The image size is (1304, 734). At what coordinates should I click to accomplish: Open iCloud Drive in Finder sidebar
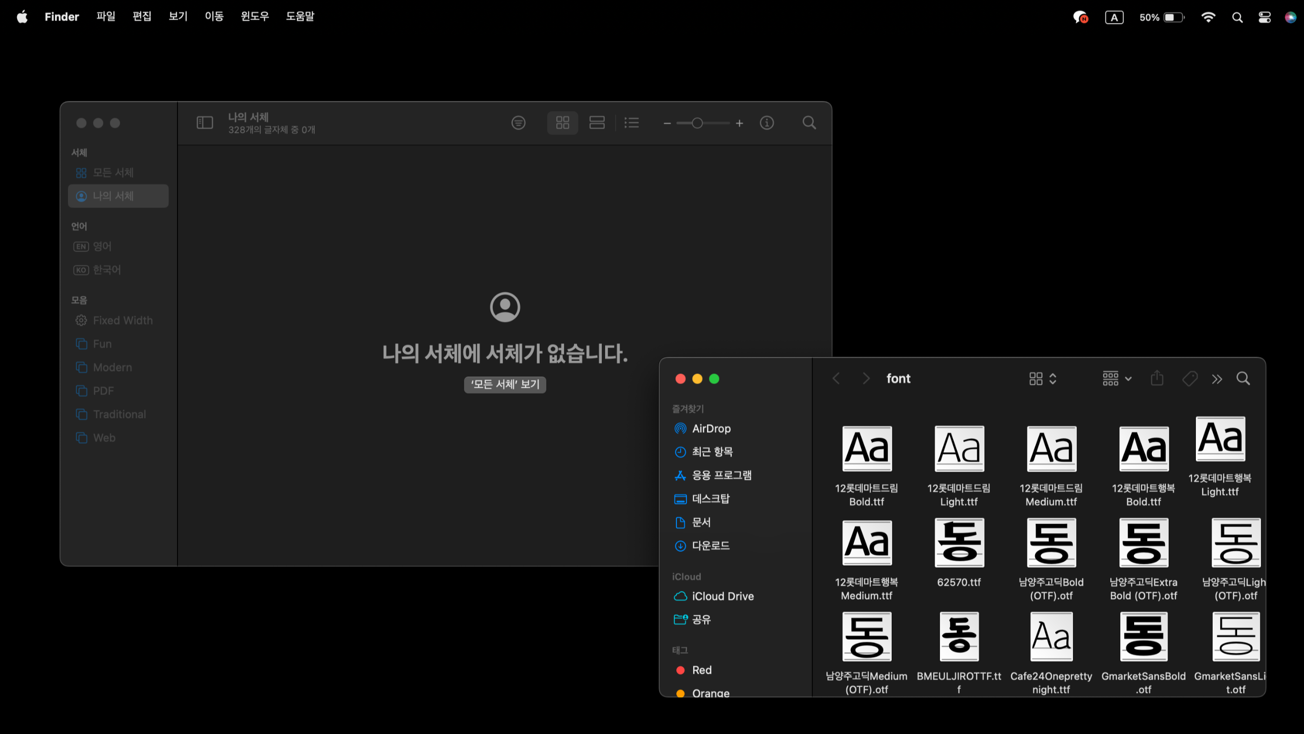(x=737, y=596)
